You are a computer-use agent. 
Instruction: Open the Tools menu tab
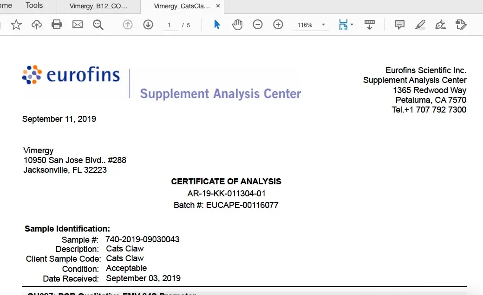(34, 6)
